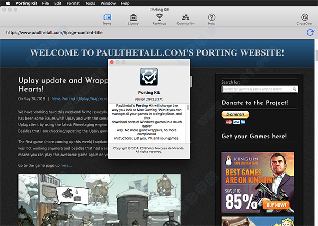This screenshot has height=226, width=318.
Task: Click the copyright notice in About dialog
Action: 149,150
